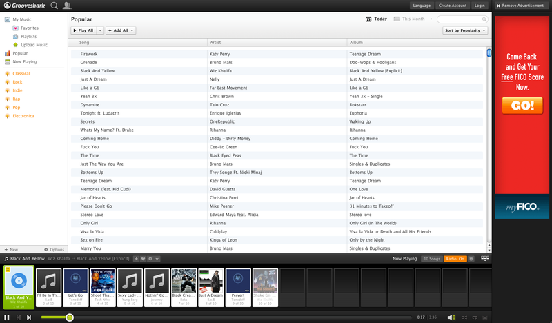Click the seek bar handle
The width and height of the screenshot is (552, 323).
click(70, 317)
